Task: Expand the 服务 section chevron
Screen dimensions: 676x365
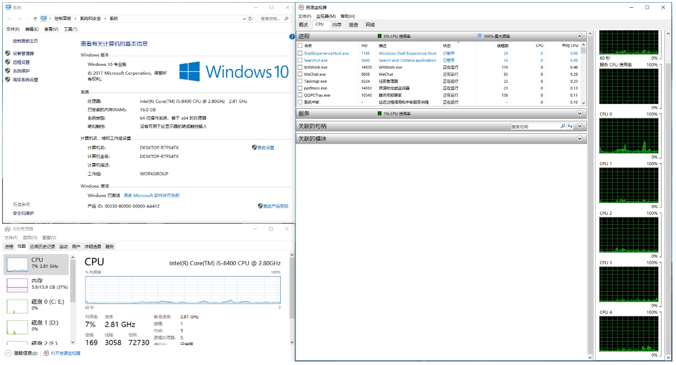Action: (580, 113)
